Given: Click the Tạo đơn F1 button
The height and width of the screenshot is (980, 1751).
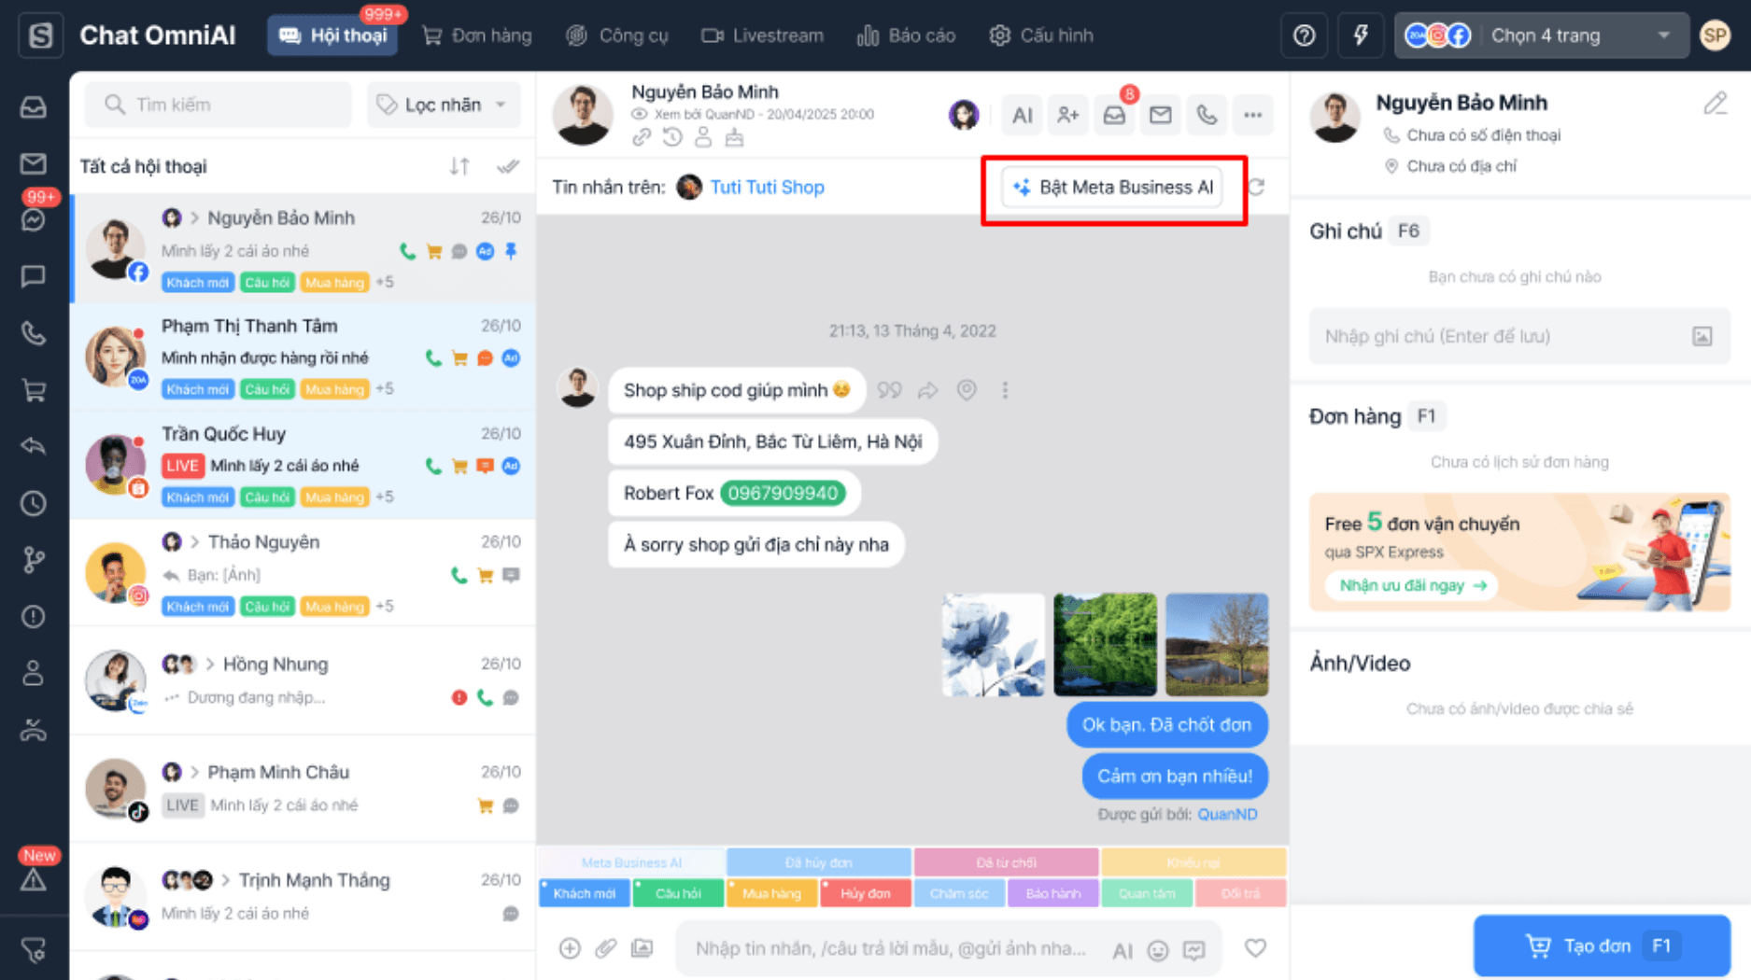Looking at the screenshot, I should [1603, 945].
